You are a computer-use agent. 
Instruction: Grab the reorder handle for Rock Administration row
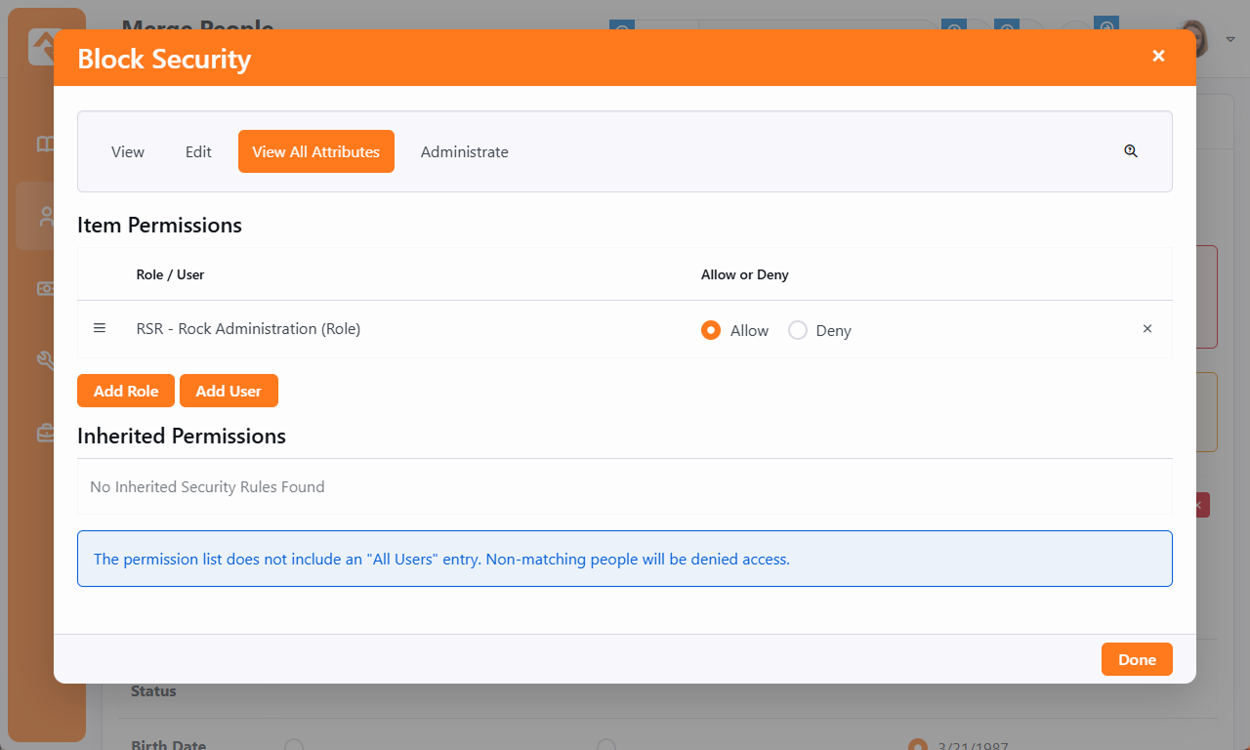[x=100, y=329]
